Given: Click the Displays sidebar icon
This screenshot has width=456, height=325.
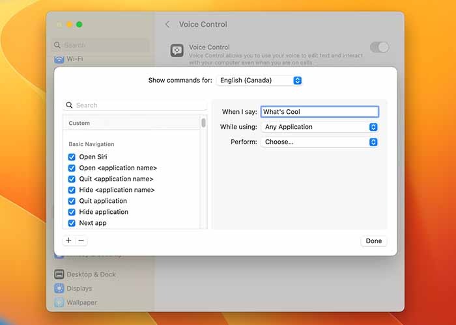Looking at the screenshot, I should tap(59, 289).
